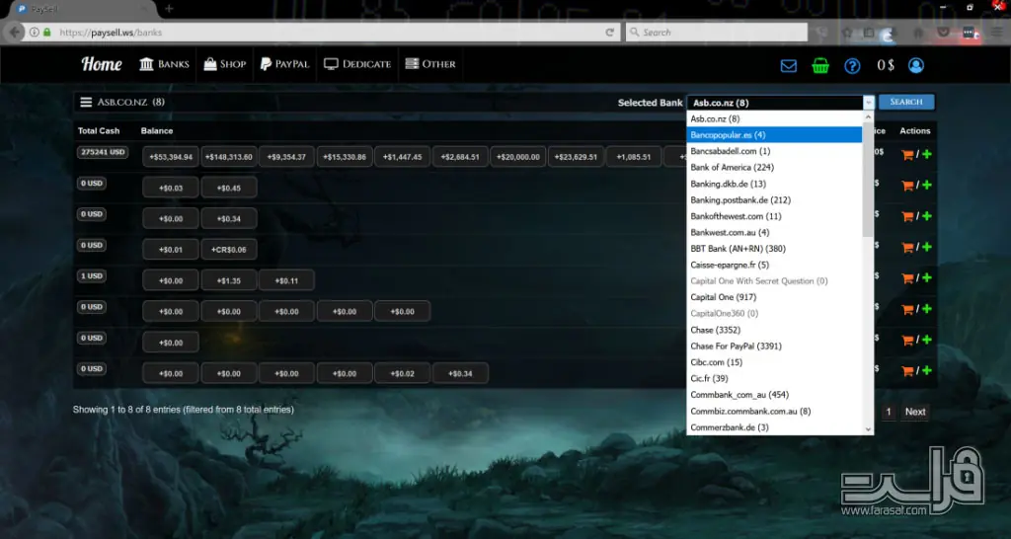The image size is (1011, 539).
Task: Open the Other menu item
Action: 430,64
